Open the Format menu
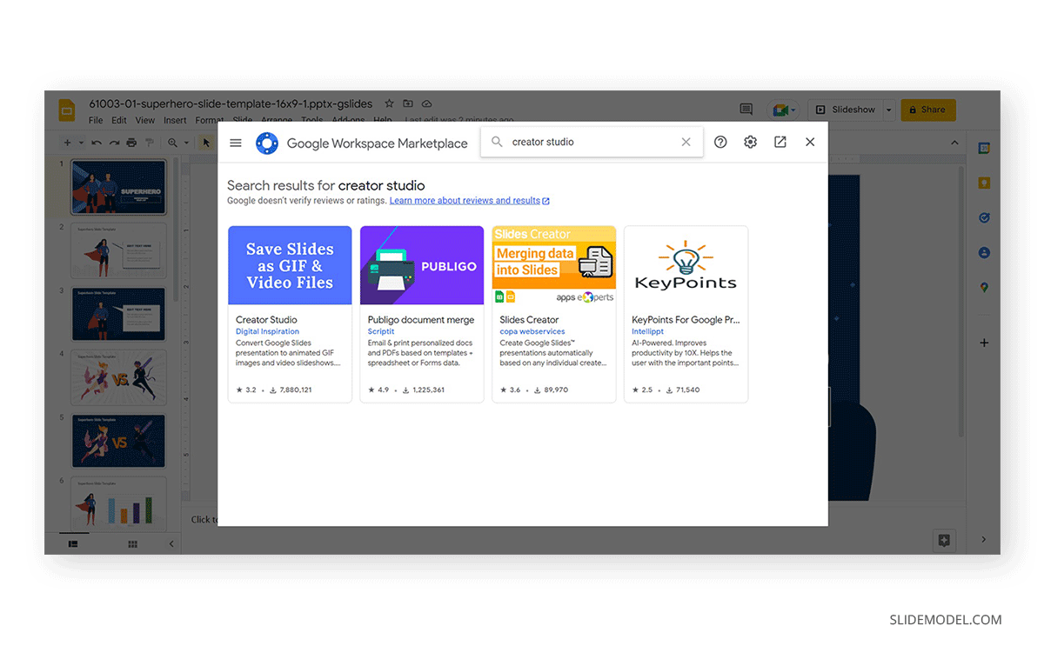This screenshot has height=646, width=1044. coord(210,121)
